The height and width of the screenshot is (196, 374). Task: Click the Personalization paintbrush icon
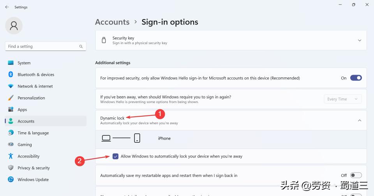(x=11, y=98)
